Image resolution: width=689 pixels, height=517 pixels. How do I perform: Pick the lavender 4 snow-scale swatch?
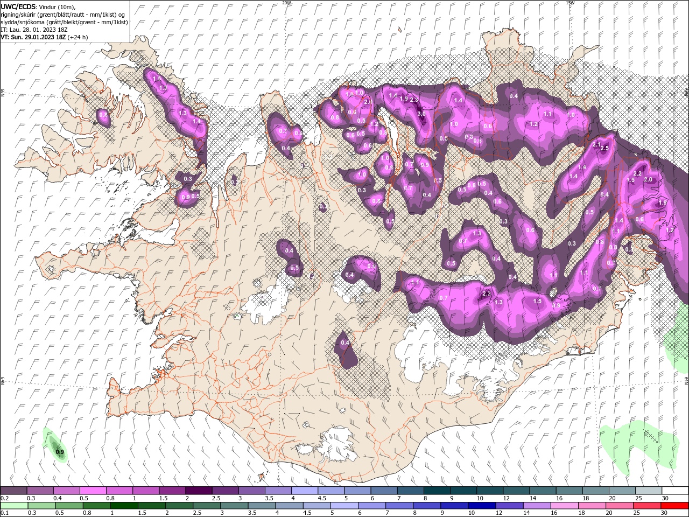coord(305,491)
